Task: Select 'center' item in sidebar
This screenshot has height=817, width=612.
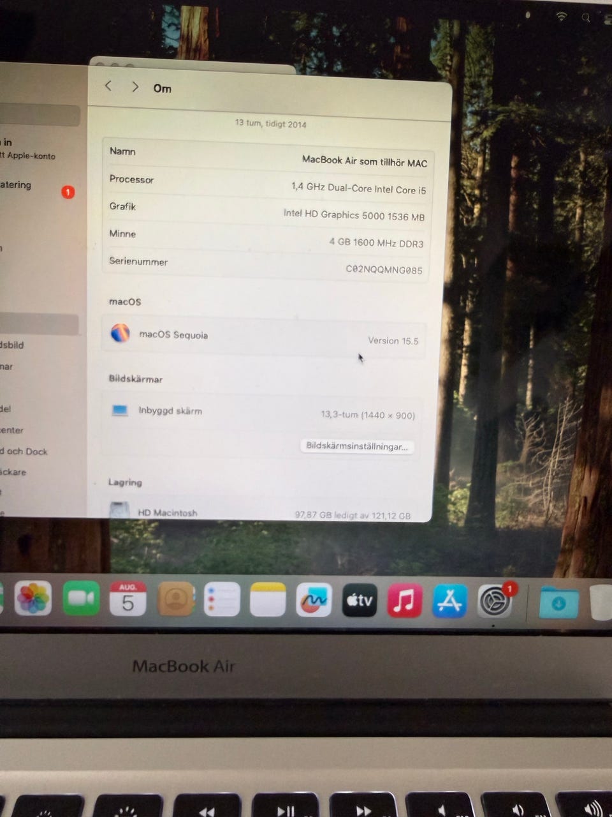Action: (x=11, y=430)
